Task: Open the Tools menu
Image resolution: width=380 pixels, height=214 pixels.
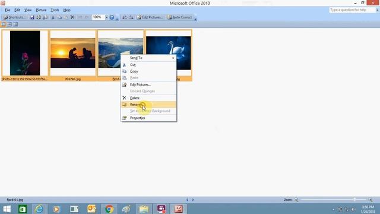Action: pos(55,10)
